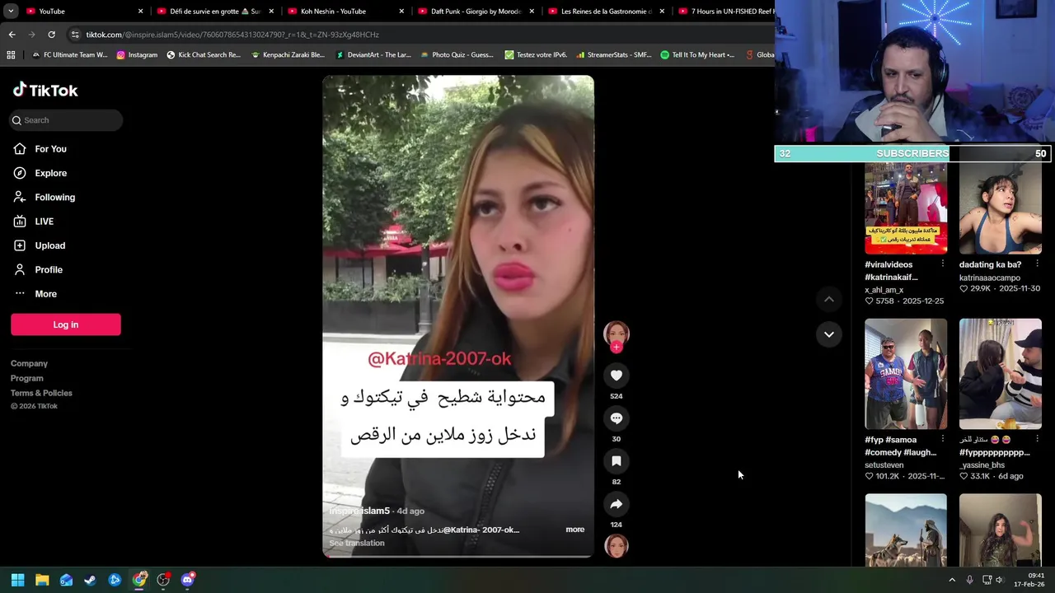Open the creator avatar above like button
The height and width of the screenshot is (593, 1055).
[x=616, y=333]
